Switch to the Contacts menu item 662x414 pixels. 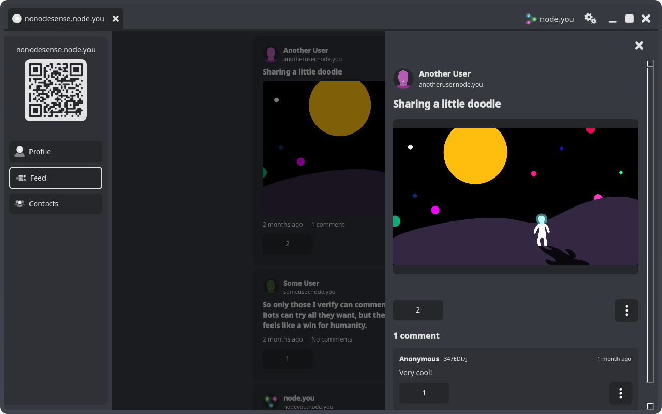56,204
